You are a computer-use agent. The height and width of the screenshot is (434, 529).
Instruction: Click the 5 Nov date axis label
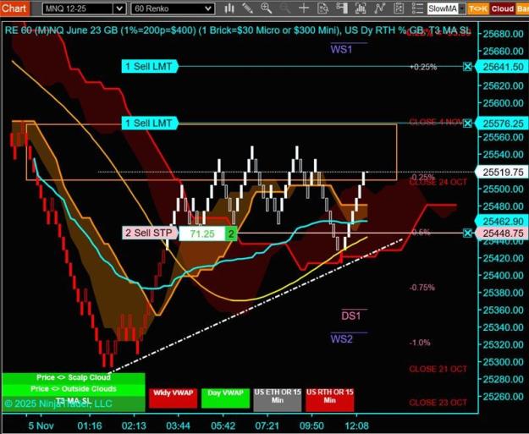[x=41, y=426]
